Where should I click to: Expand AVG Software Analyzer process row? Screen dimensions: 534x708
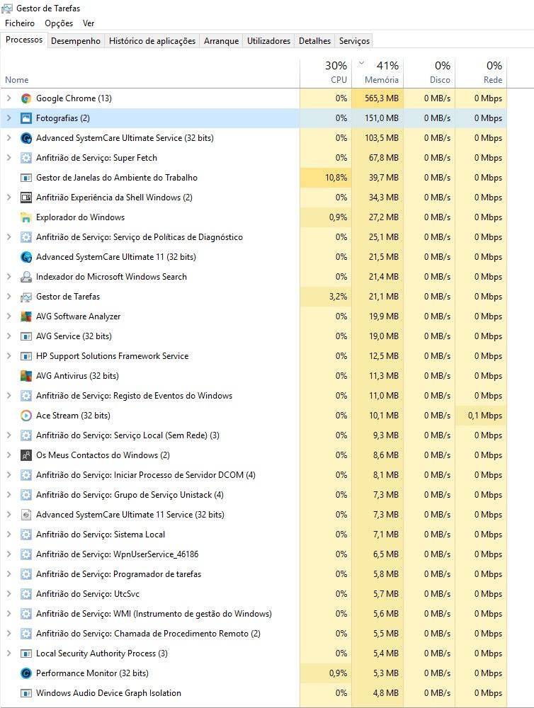tap(8, 316)
